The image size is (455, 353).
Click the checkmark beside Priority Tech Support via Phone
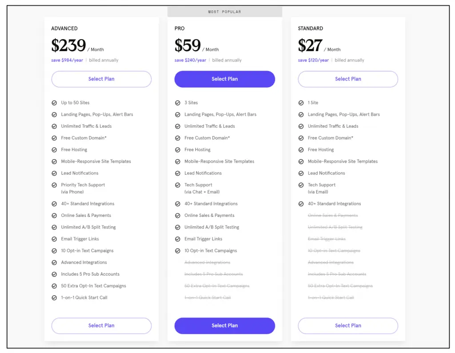(54, 185)
